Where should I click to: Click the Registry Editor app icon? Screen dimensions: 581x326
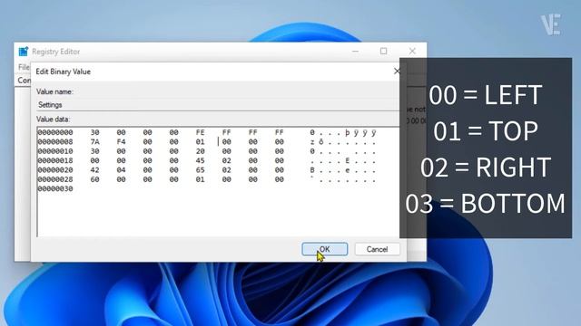pos(24,52)
